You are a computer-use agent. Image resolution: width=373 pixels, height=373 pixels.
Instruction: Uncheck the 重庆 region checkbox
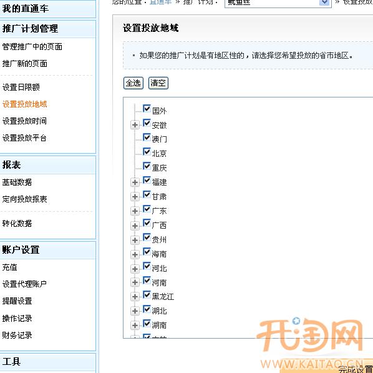(x=147, y=166)
